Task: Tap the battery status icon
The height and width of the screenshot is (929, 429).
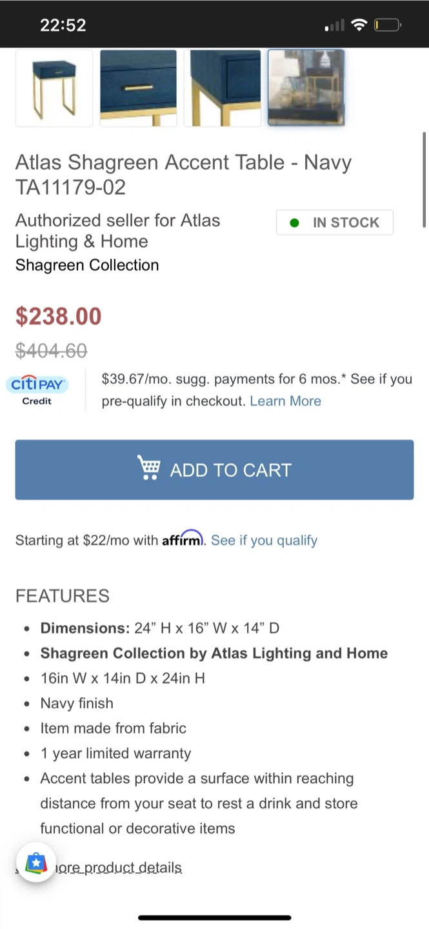Action: pyautogui.click(x=387, y=25)
